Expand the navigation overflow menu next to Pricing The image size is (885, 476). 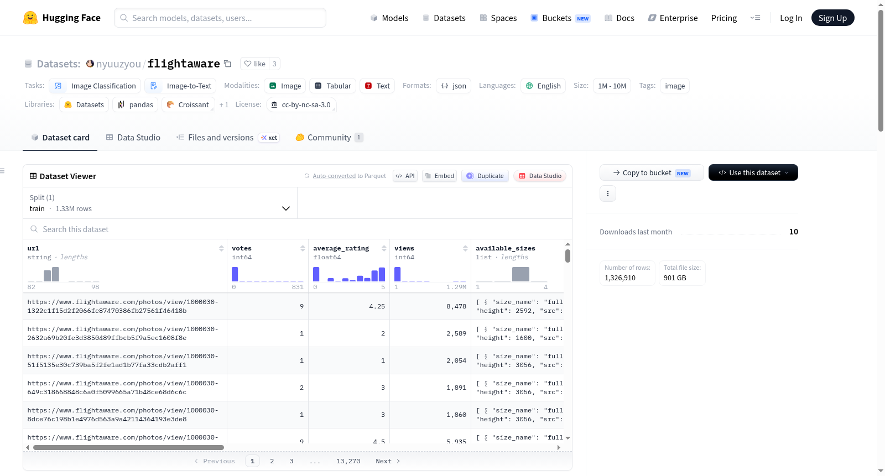[x=755, y=18]
